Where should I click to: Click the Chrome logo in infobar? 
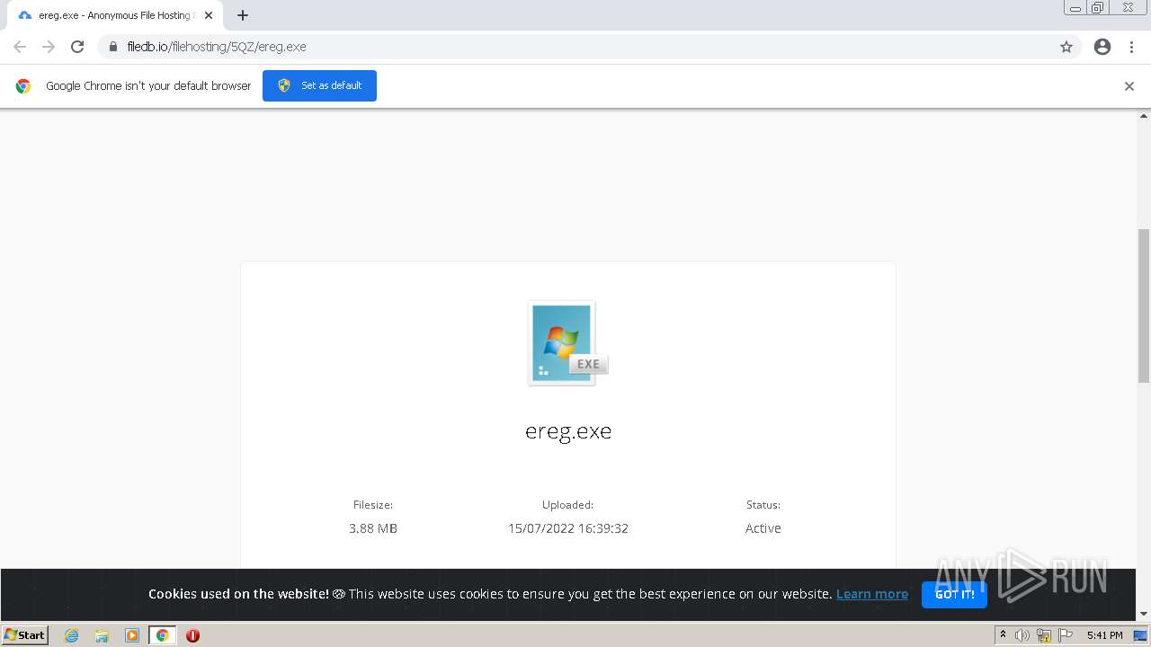(x=23, y=86)
